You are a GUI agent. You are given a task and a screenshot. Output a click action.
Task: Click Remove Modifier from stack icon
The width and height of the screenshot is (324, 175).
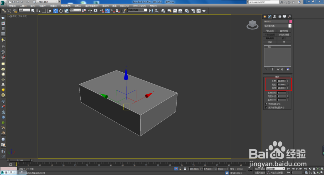(282, 69)
